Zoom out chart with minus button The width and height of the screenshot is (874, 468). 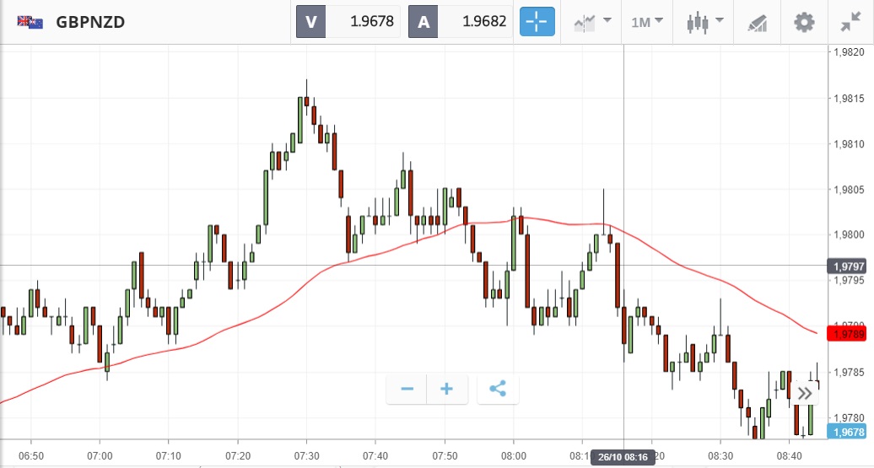tap(407, 389)
